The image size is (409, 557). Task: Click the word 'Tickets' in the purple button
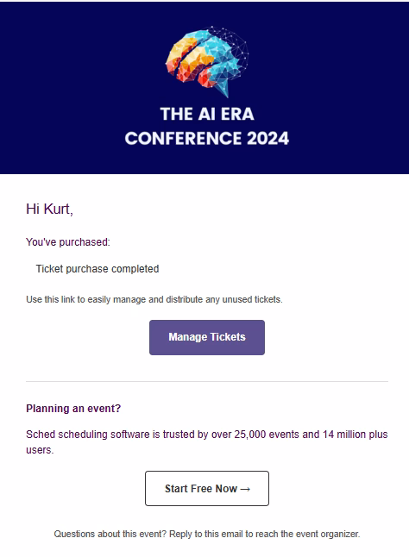click(x=228, y=337)
